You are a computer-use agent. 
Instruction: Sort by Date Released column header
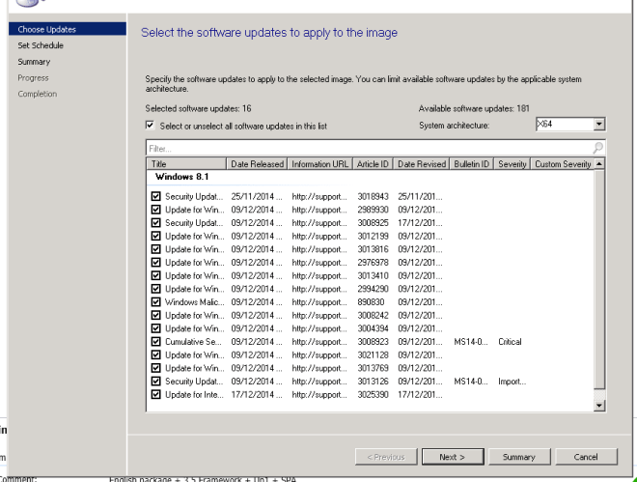(257, 164)
